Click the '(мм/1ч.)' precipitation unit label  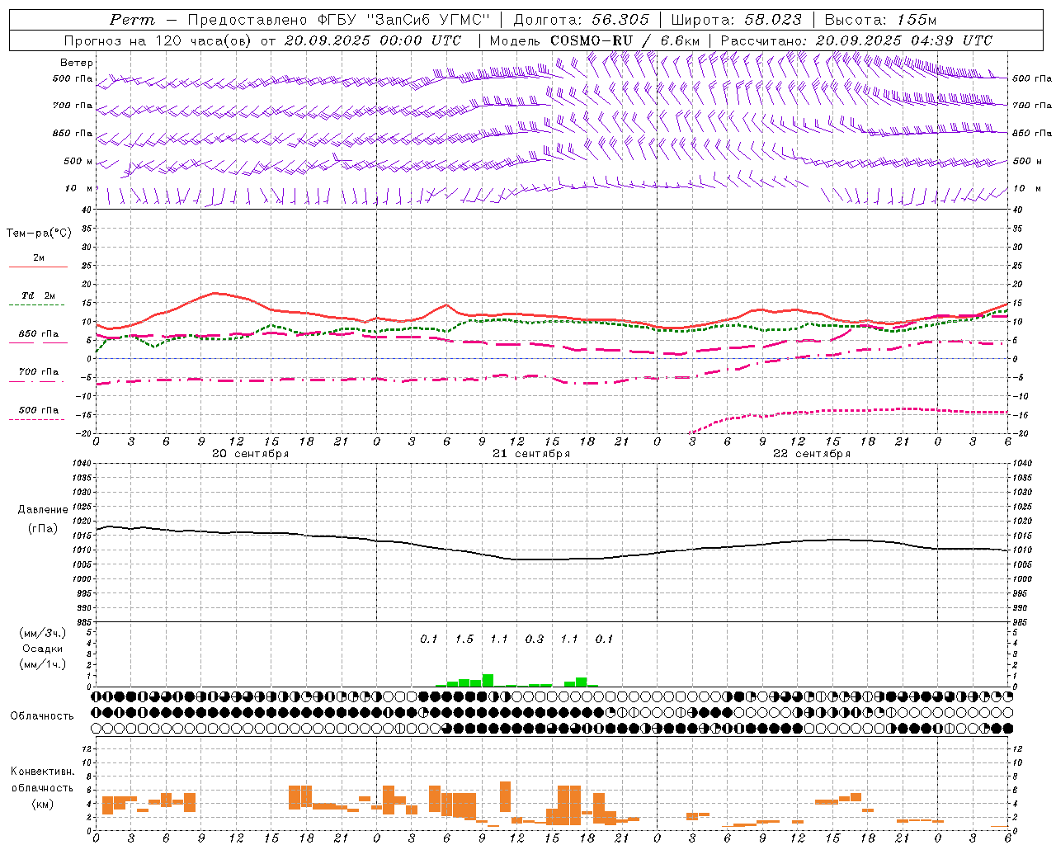[43, 664]
